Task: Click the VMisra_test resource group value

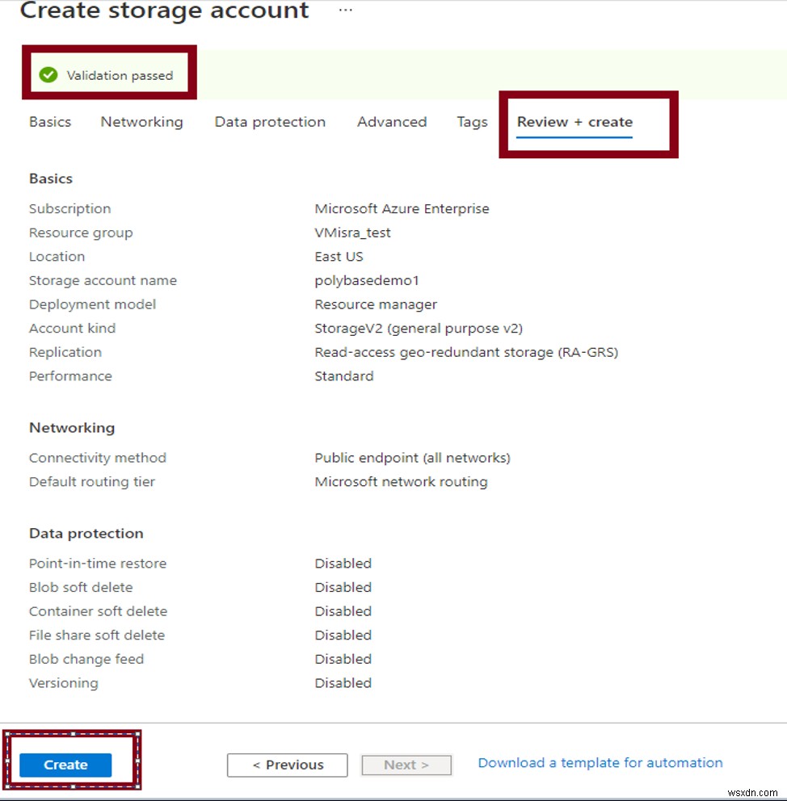Action: tap(352, 233)
